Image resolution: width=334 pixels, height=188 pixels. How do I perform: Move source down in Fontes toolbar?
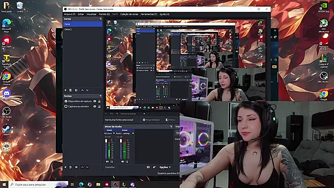87,167
